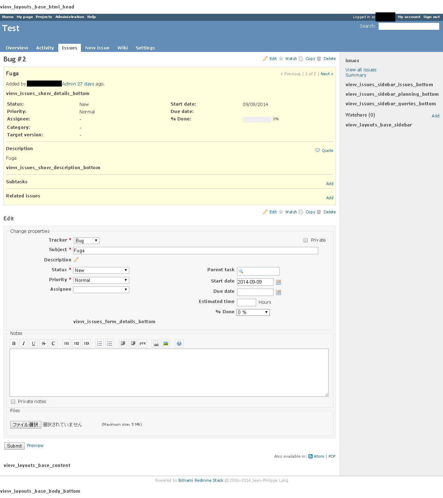
Task: Click the preformatted text (pre) icon
Action: (142, 343)
